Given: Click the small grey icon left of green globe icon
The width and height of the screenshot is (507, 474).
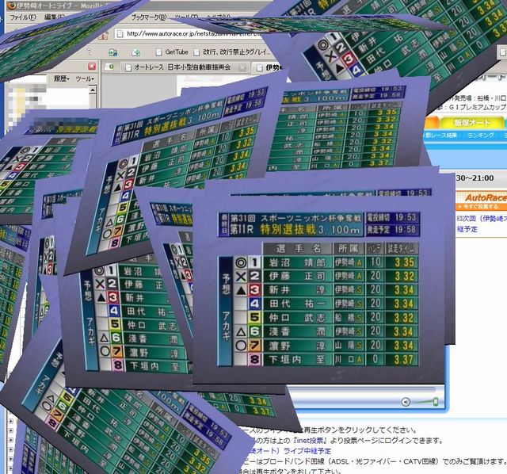Looking at the screenshot, I should (90, 52).
